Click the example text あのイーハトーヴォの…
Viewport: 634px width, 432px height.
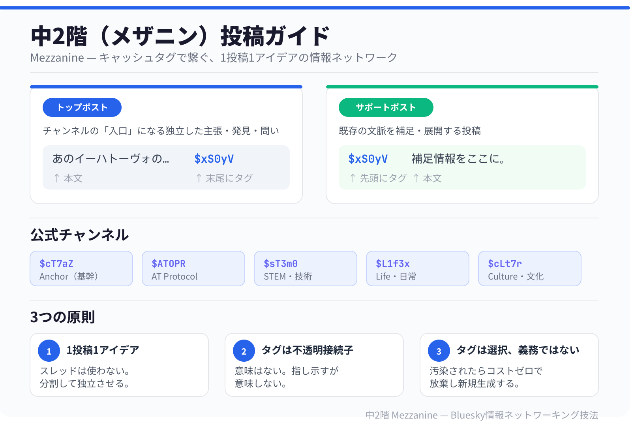tap(111, 159)
